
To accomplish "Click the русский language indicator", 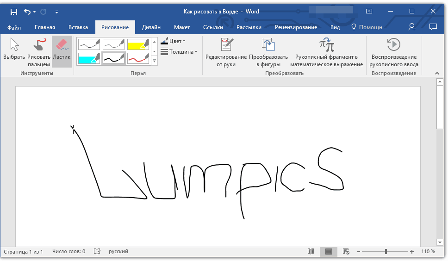I will 118,252.
